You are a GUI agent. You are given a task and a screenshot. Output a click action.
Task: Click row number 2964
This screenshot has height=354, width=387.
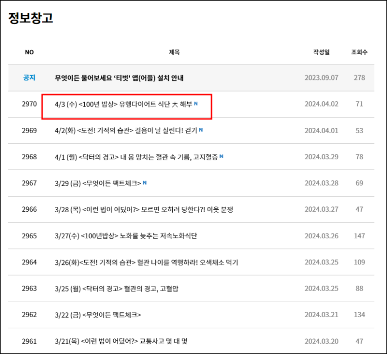(x=30, y=262)
